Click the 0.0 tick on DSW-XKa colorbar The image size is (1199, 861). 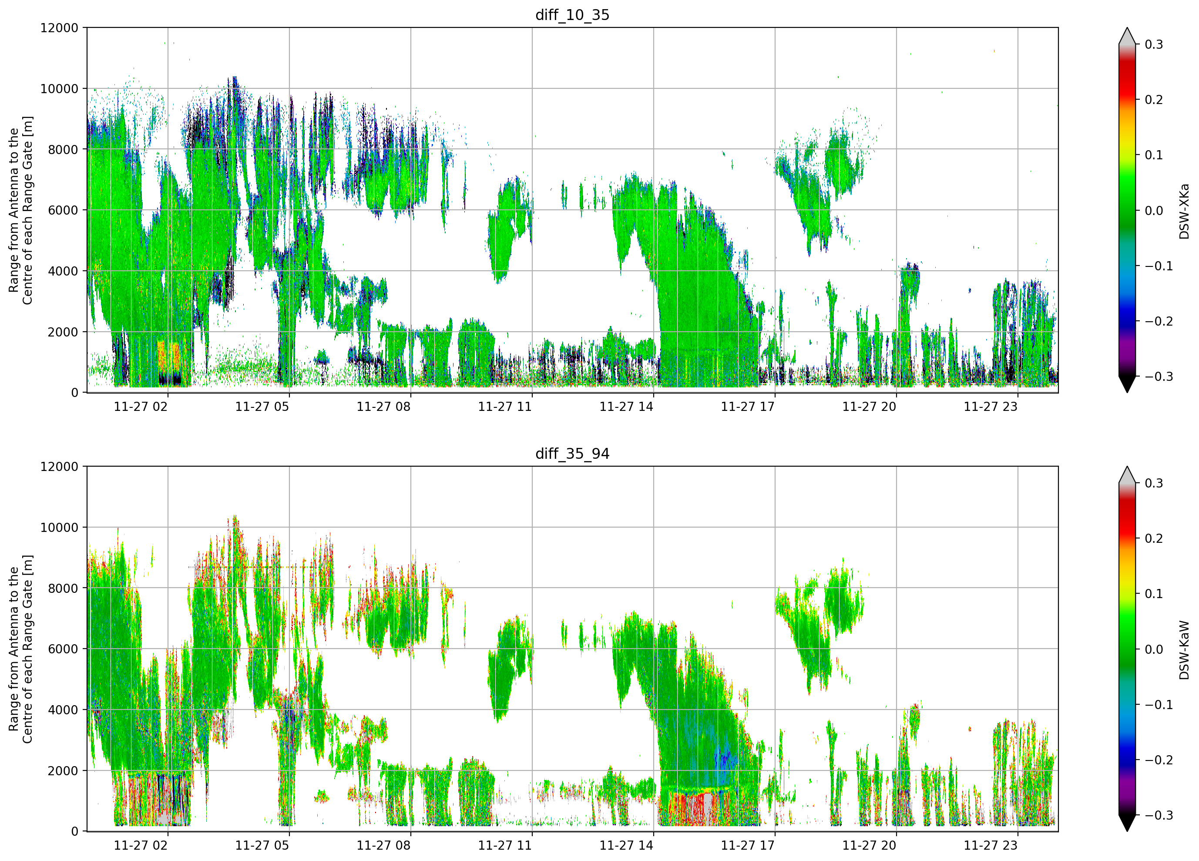tap(1154, 211)
